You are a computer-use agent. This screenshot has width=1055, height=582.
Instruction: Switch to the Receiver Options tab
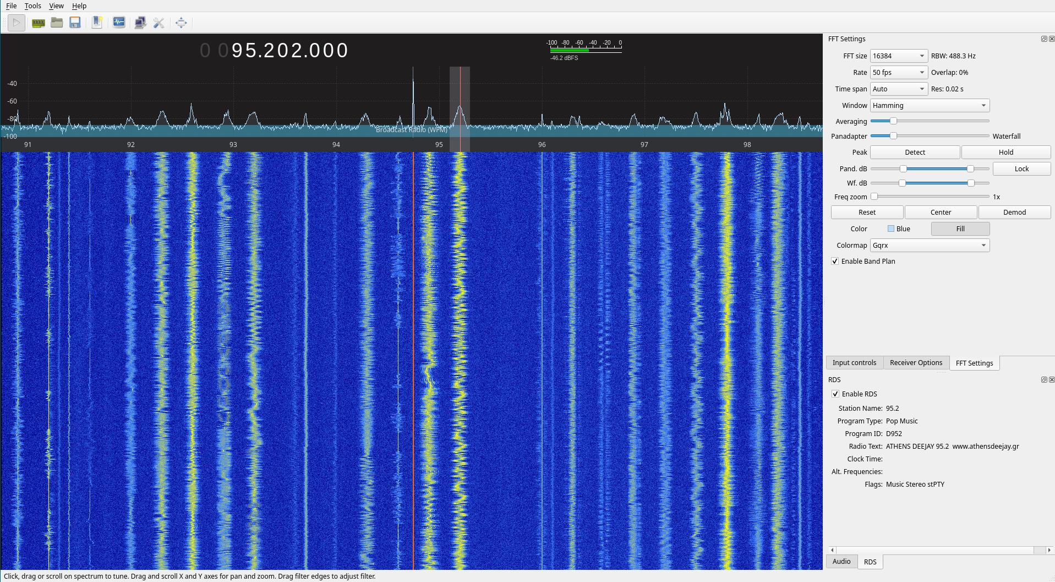(916, 363)
